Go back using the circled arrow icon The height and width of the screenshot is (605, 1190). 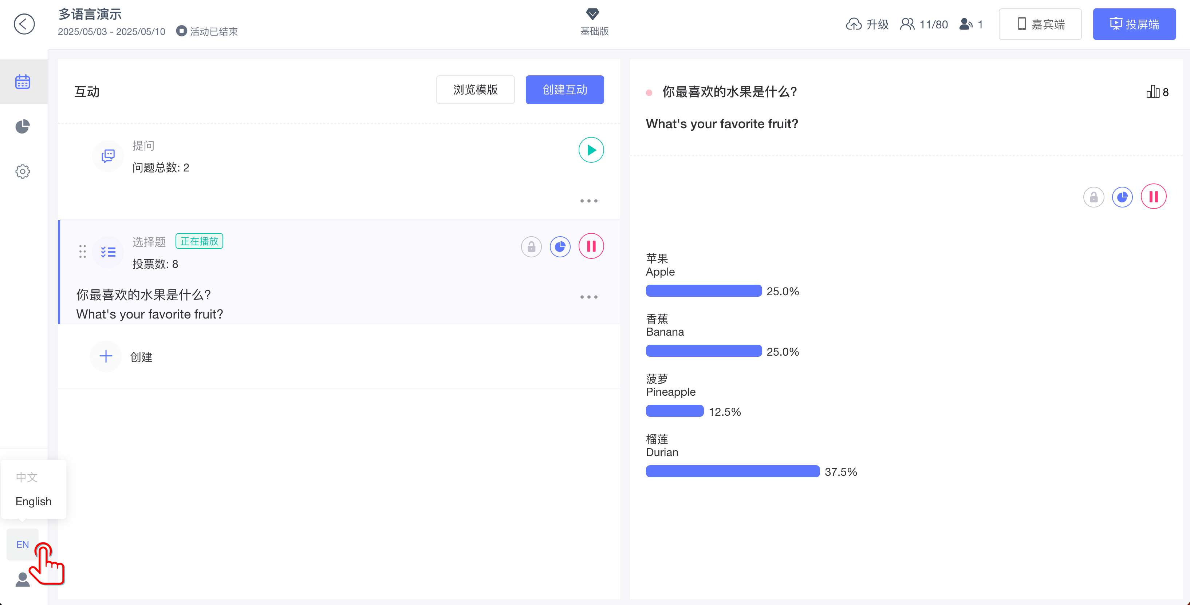(24, 24)
